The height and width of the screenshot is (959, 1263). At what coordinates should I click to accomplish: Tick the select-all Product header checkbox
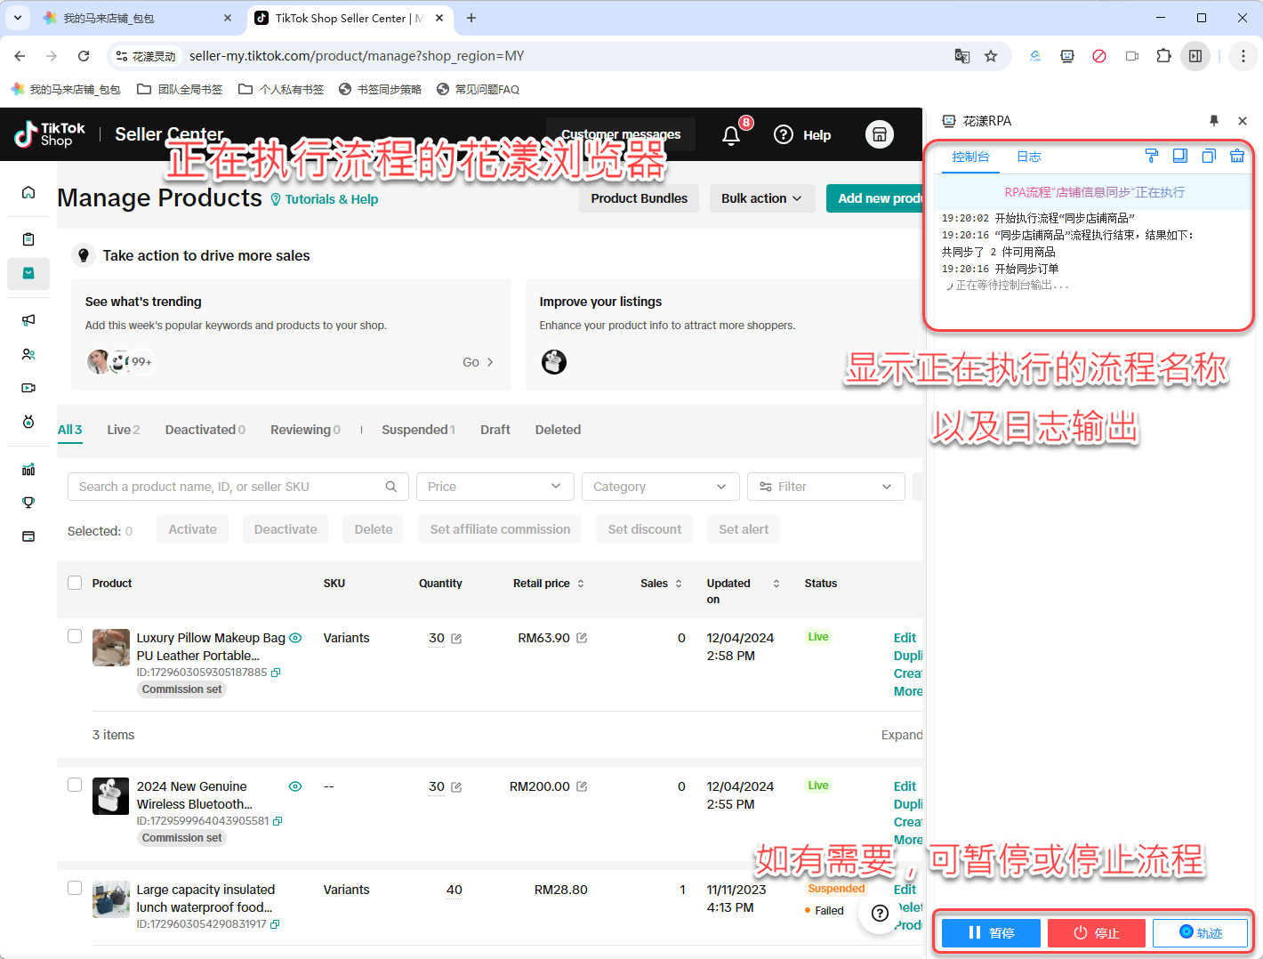75,583
